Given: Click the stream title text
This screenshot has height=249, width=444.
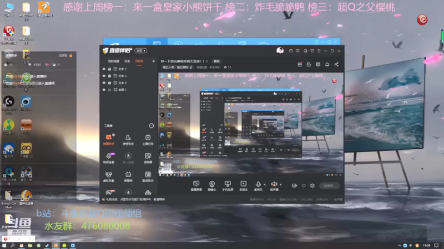Looking at the screenshot, I should point(184,61).
